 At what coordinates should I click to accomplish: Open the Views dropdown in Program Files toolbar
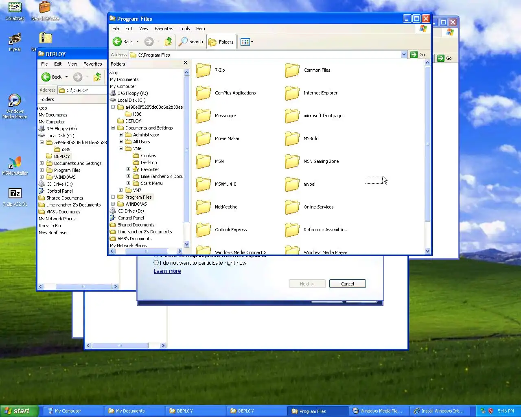pos(247,42)
